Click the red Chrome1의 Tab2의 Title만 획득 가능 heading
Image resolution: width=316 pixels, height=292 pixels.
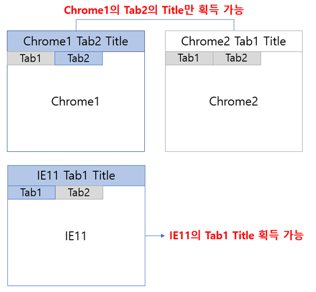click(x=154, y=9)
